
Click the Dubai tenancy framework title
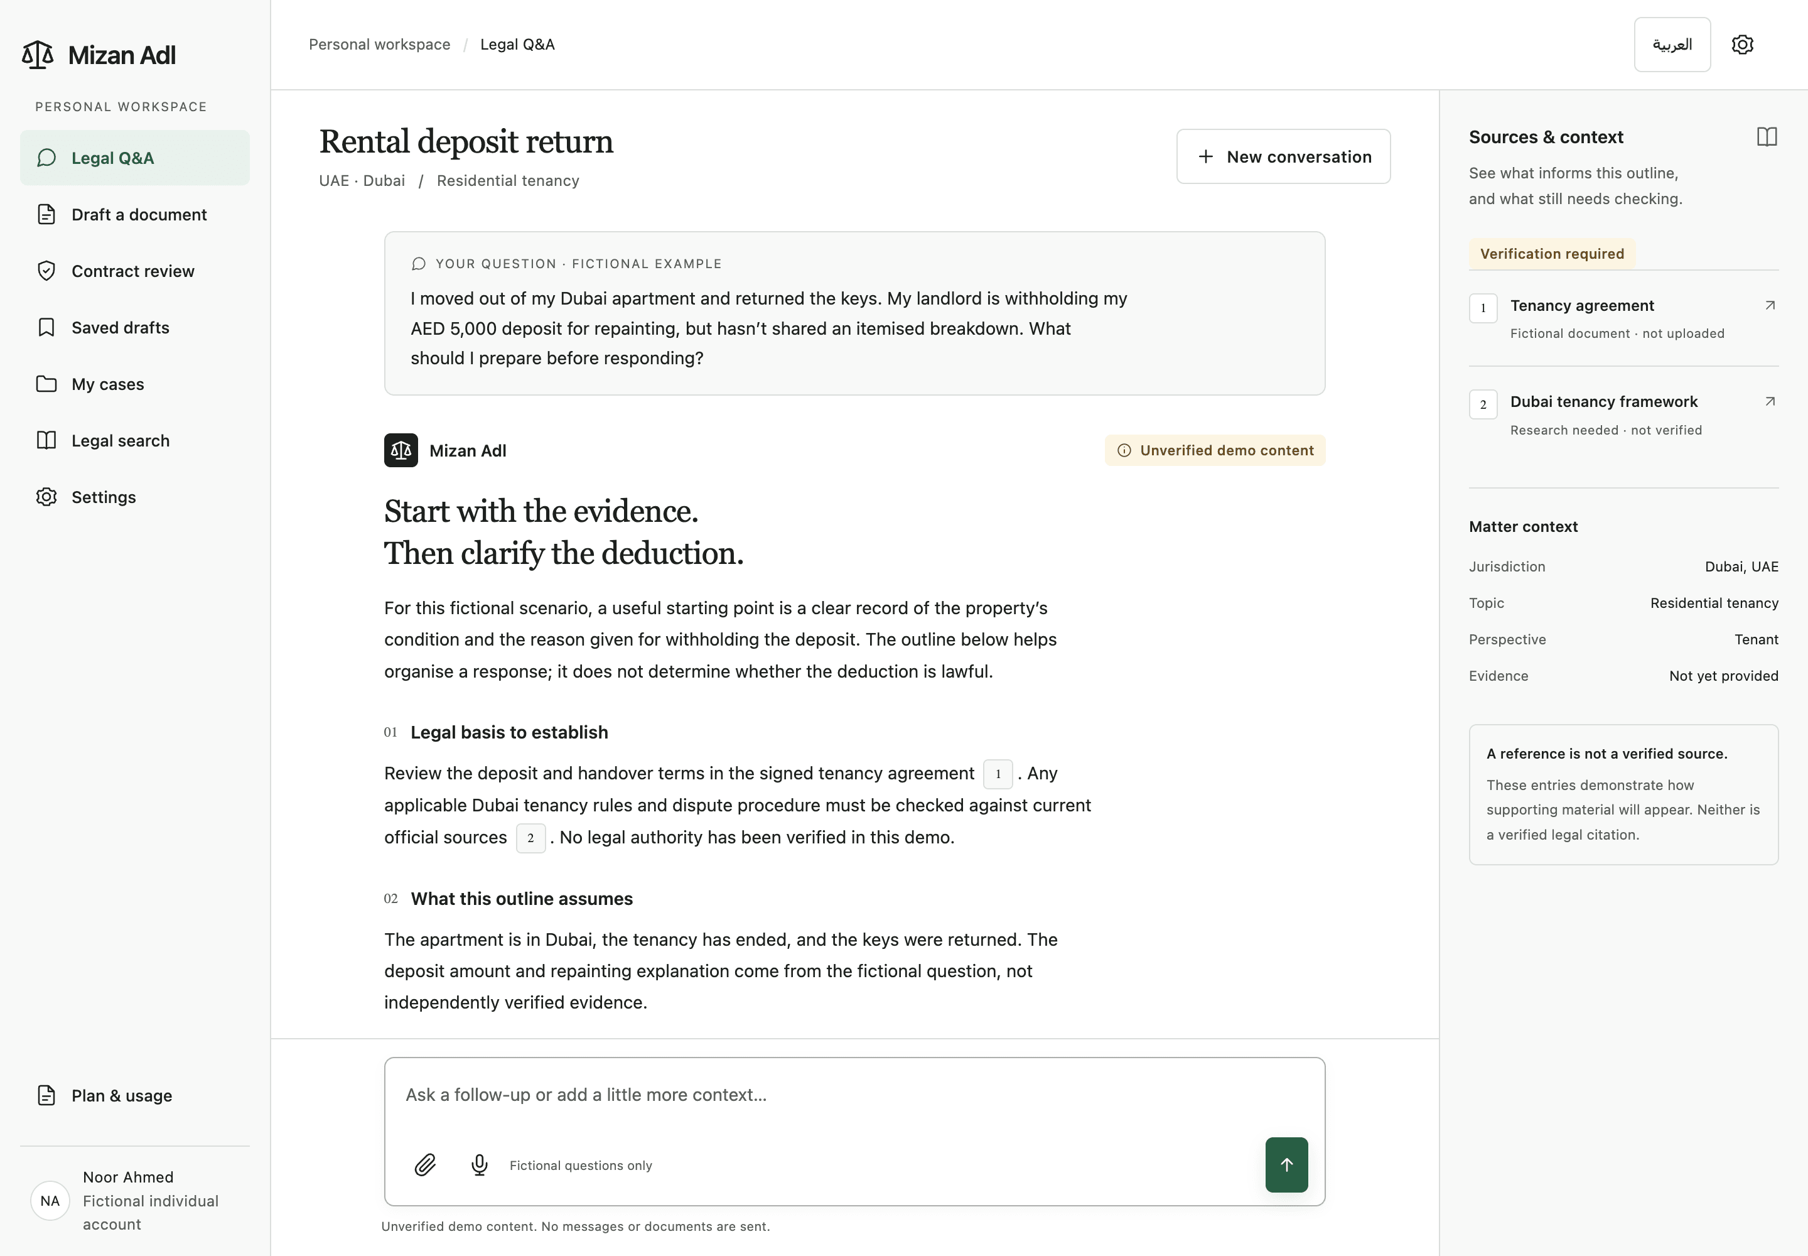(x=1603, y=402)
